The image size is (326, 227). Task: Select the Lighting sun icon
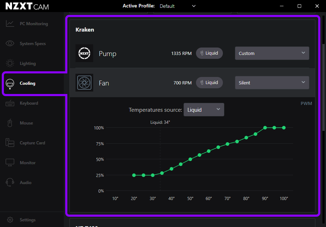(10, 63)
